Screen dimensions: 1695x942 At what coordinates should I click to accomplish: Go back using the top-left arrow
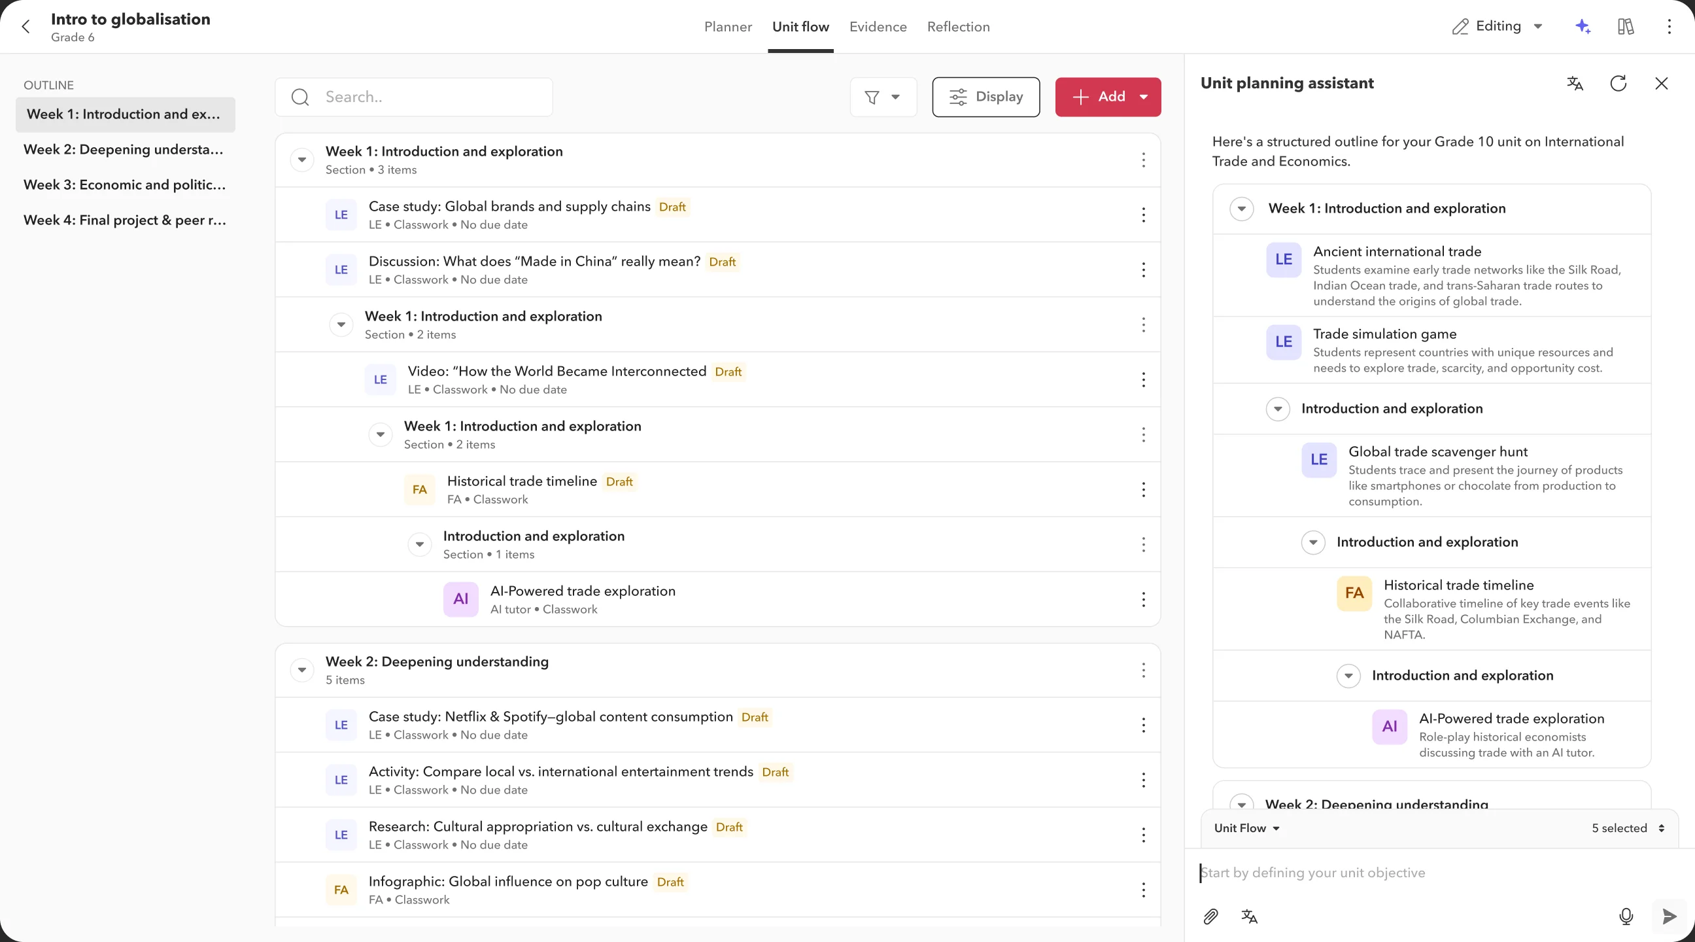point(26,27)
